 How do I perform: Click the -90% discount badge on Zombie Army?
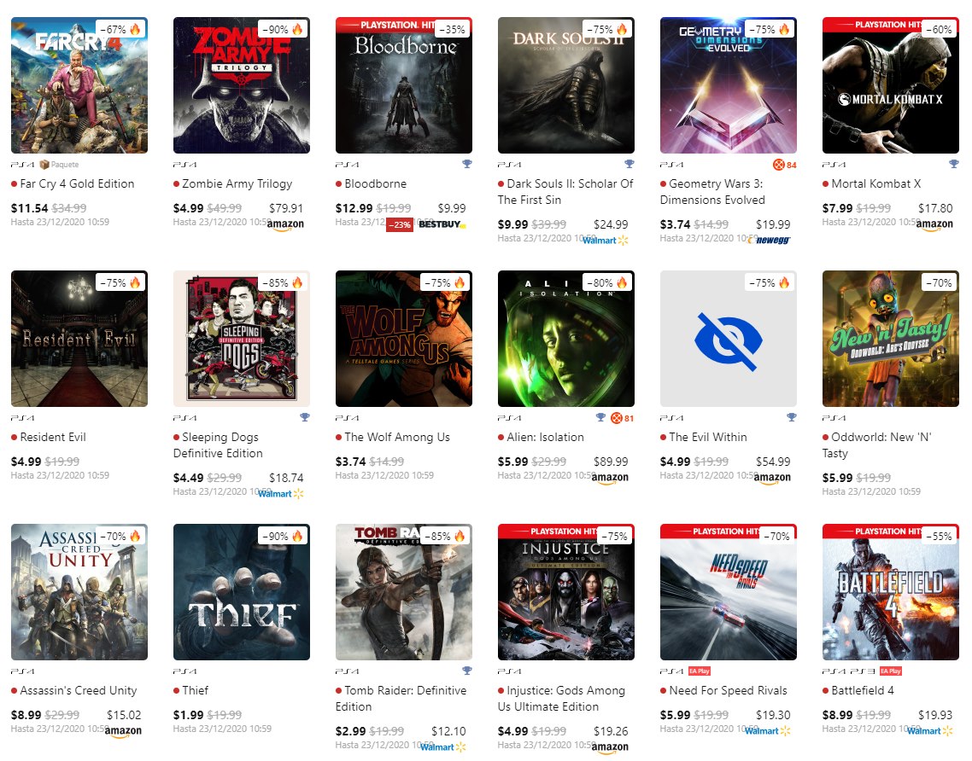tap(284, 30)
